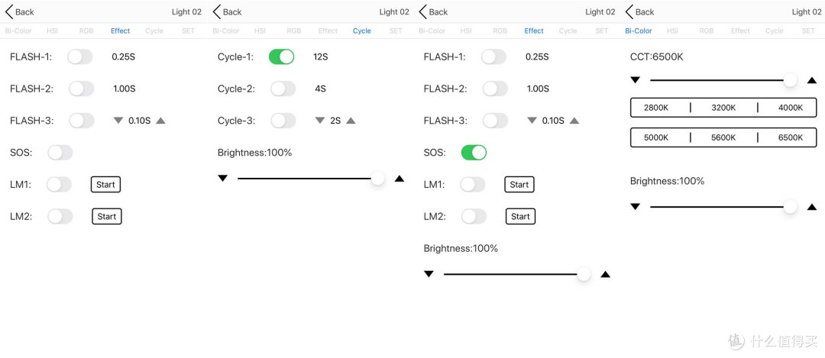Open the highlighted blue Cycle tab
The height and width of the screenshot is (358, 825).
pyautogui.click(x=362, y=31)
